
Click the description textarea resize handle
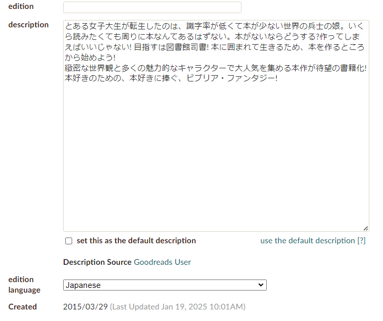click(366, 228)
